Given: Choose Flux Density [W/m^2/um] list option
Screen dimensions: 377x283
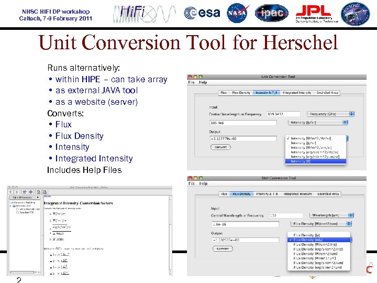Looking at the screenshot, I should point(319,258).
